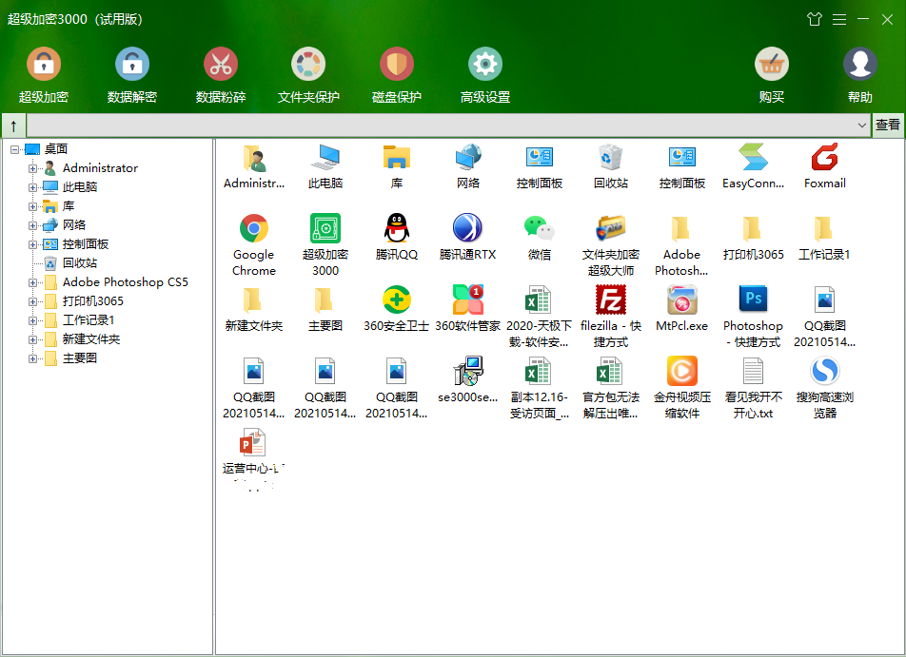The width and height of the screenshot is (906, 657).
Task: Open 文件夹保护 folder protection
Action: (x=308, y=65)
